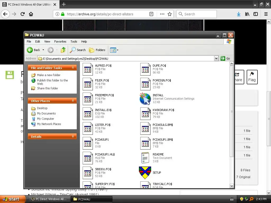Open Firefox downloads arrow icon
The image size is (271, 203).
click(x=239, y=14)
